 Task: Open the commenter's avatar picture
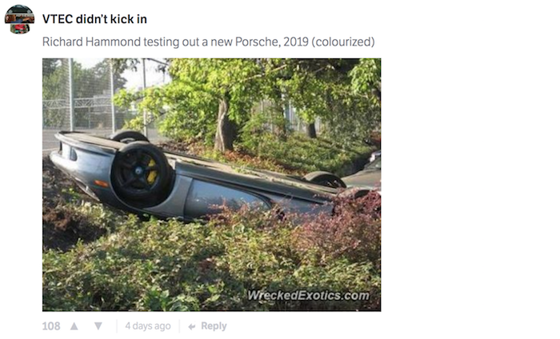[19, 19]
